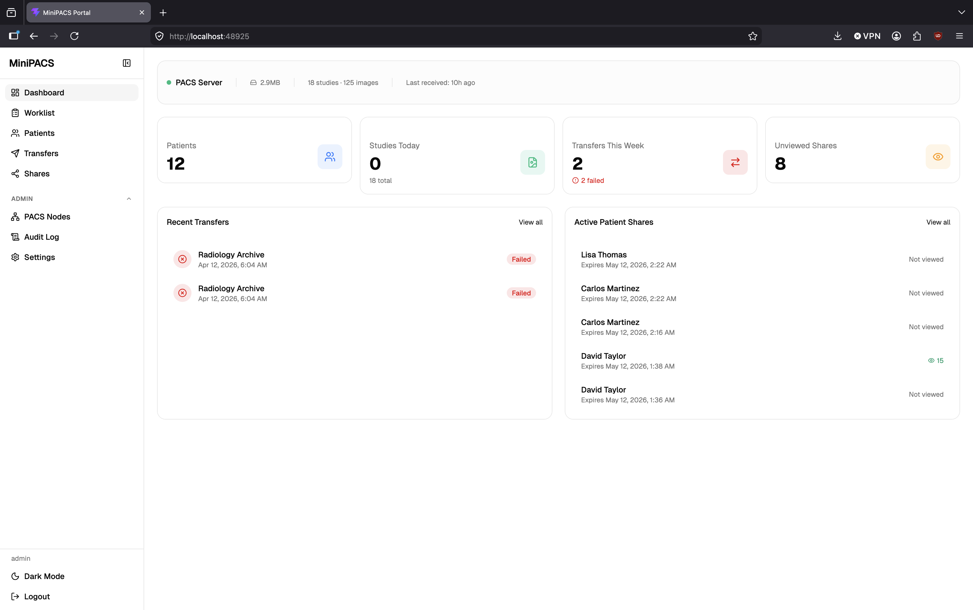Open the uBlock Origin shield icon

click(x=938, y=36)
